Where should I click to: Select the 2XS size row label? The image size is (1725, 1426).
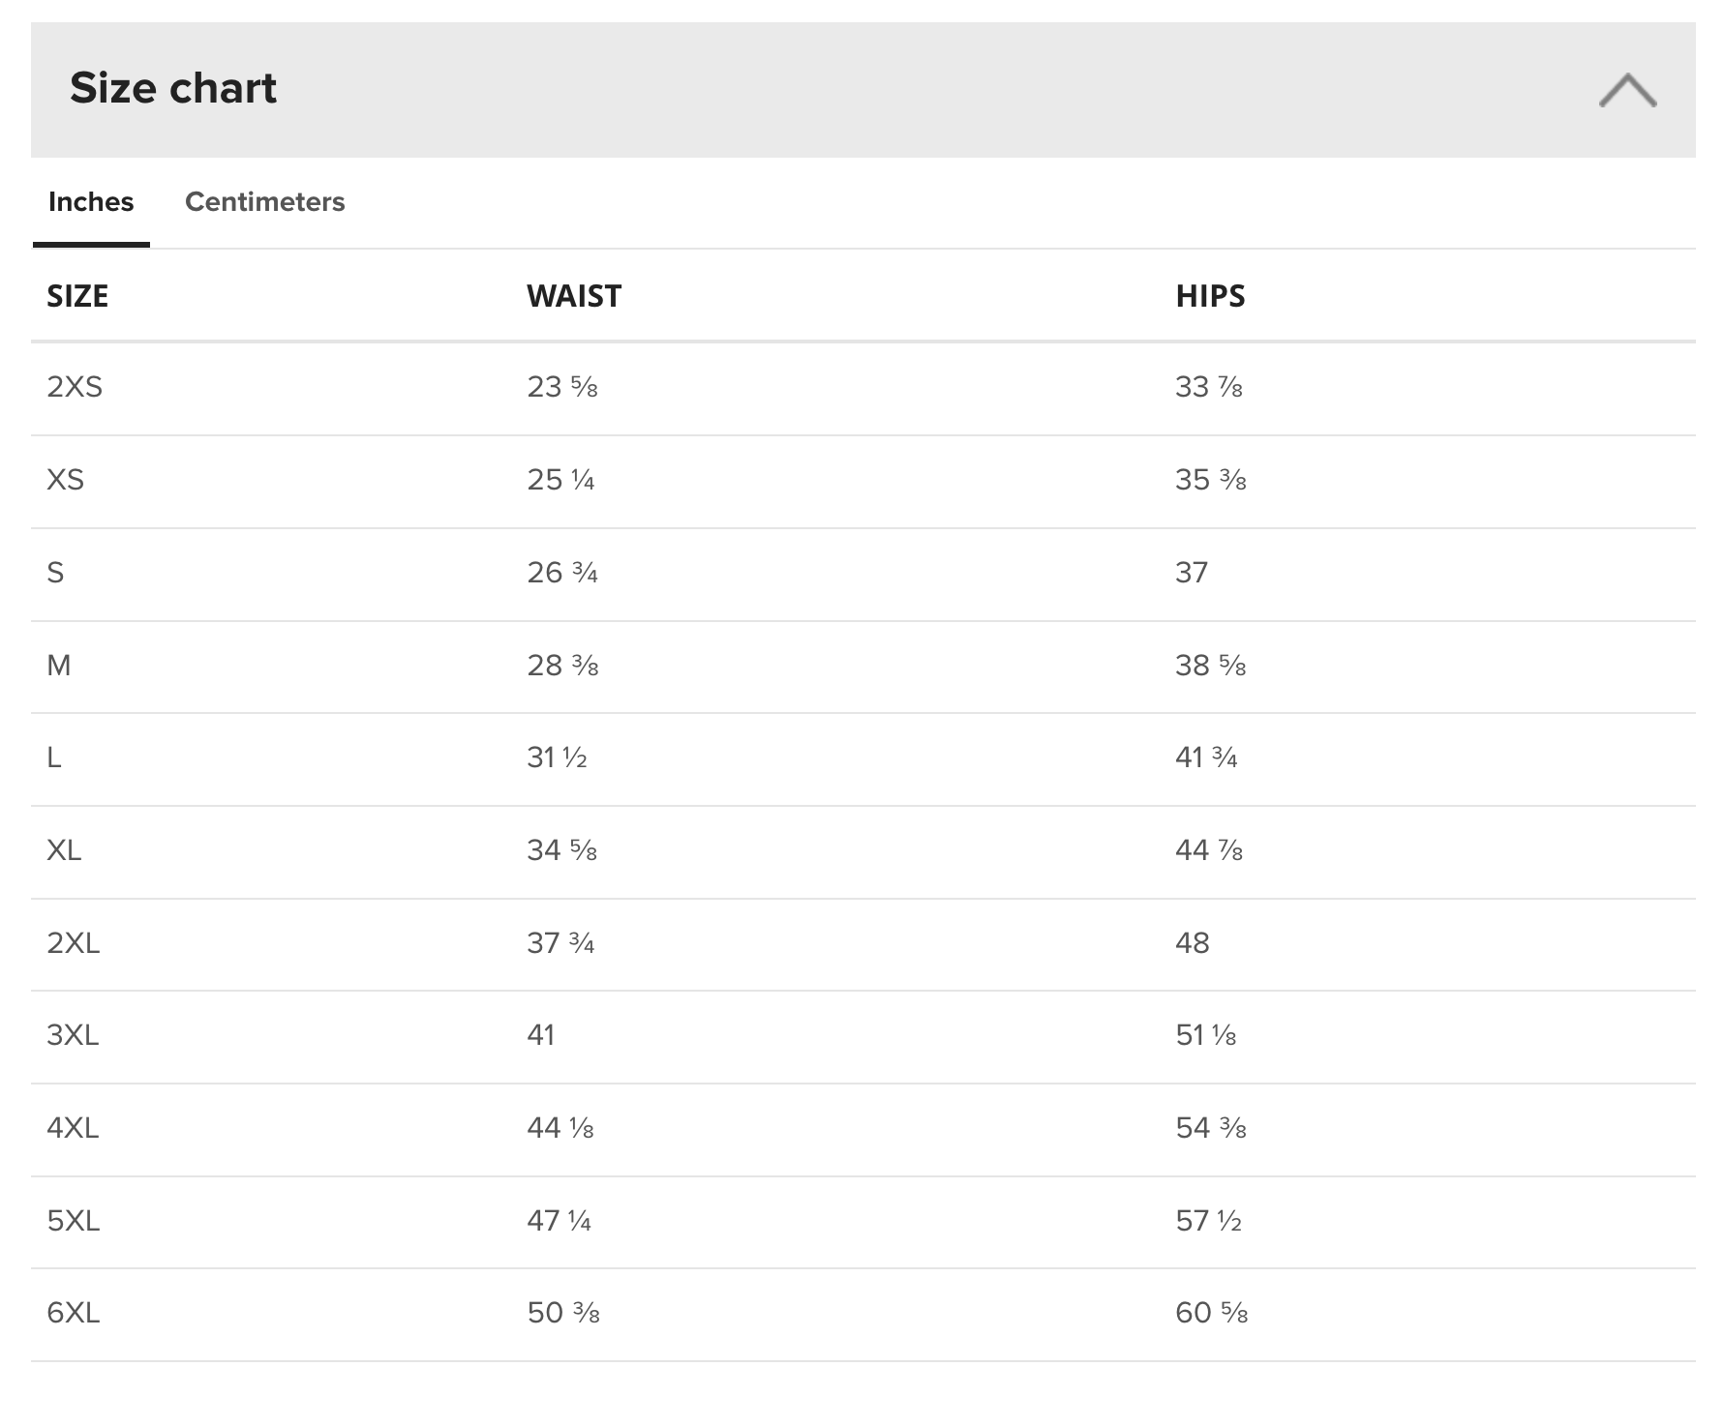[75, 387]
